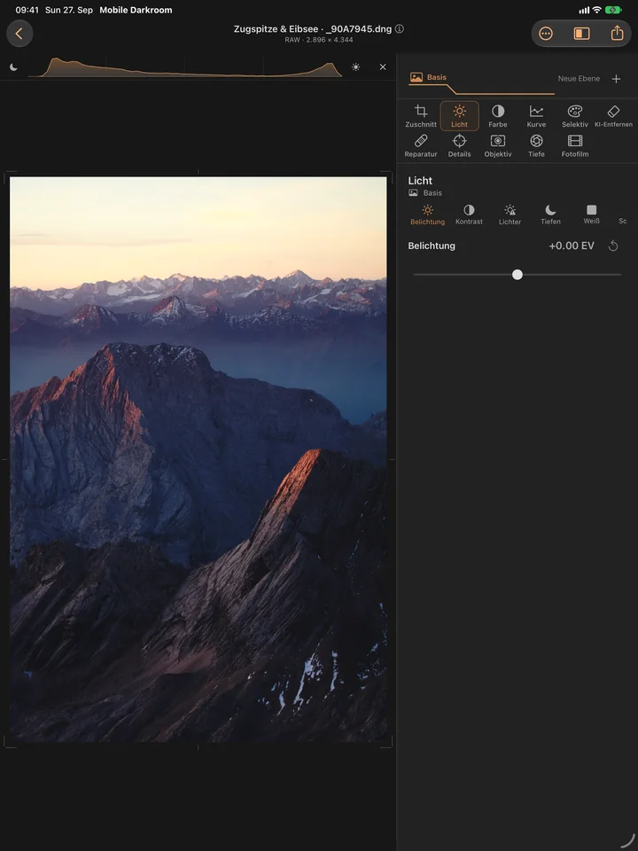
Task: Add a new layer with the plus icon
Action: [x=617, y=79]
